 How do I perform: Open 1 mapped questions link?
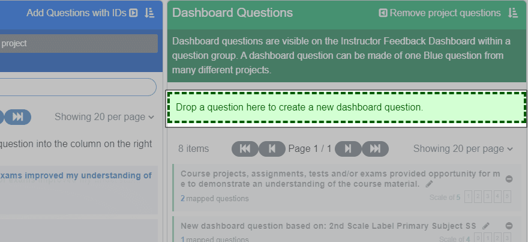(x=215, y=239)
